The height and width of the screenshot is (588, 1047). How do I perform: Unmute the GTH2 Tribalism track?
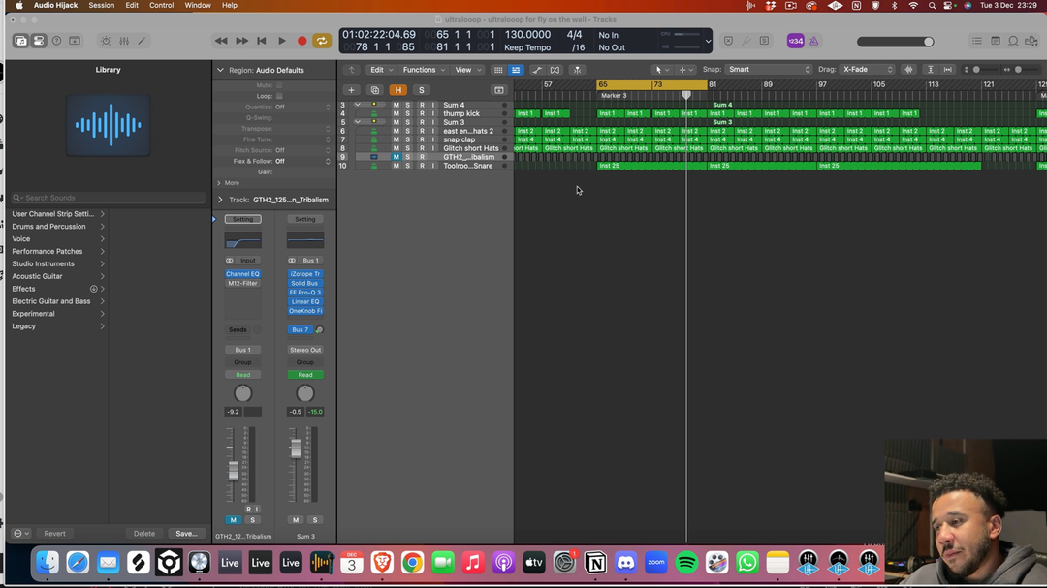pos(396,157)
